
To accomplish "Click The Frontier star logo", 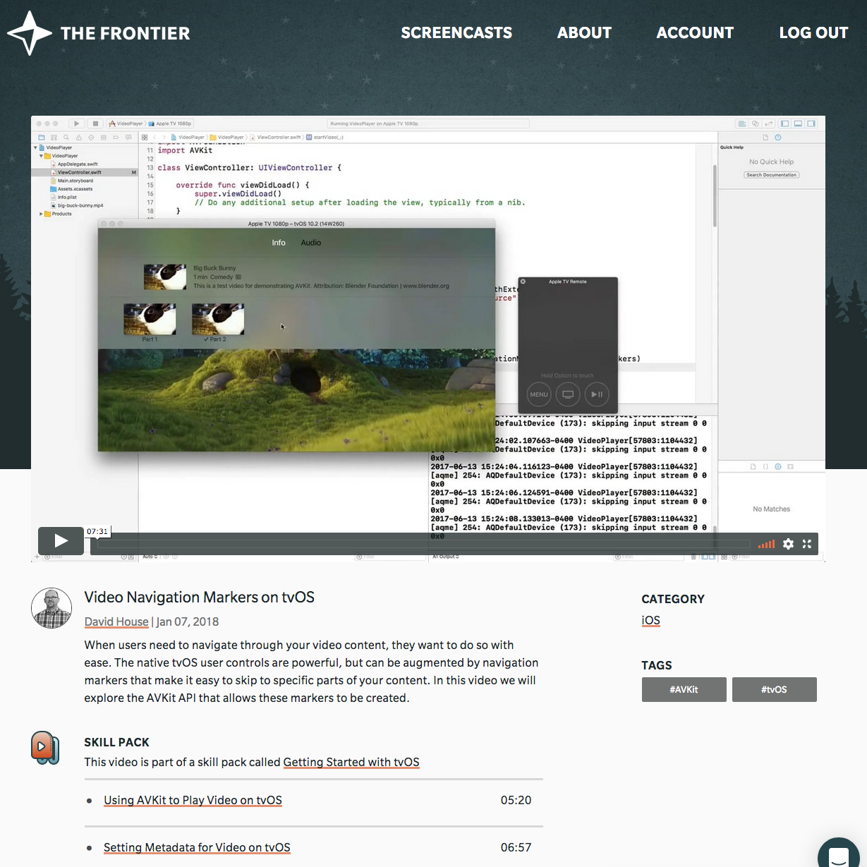I will click(x=29, y=32).
